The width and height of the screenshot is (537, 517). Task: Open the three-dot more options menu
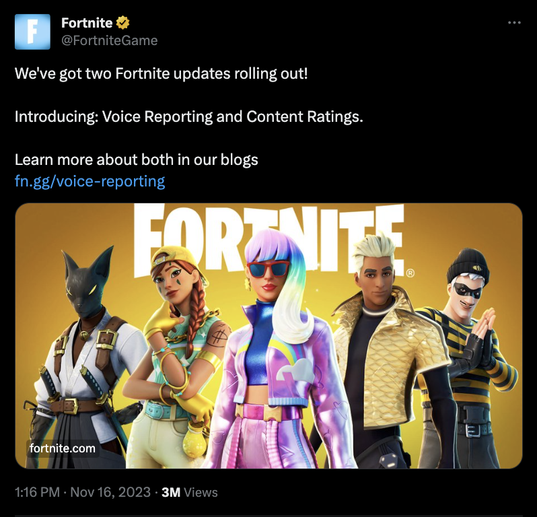click(514, 23)
